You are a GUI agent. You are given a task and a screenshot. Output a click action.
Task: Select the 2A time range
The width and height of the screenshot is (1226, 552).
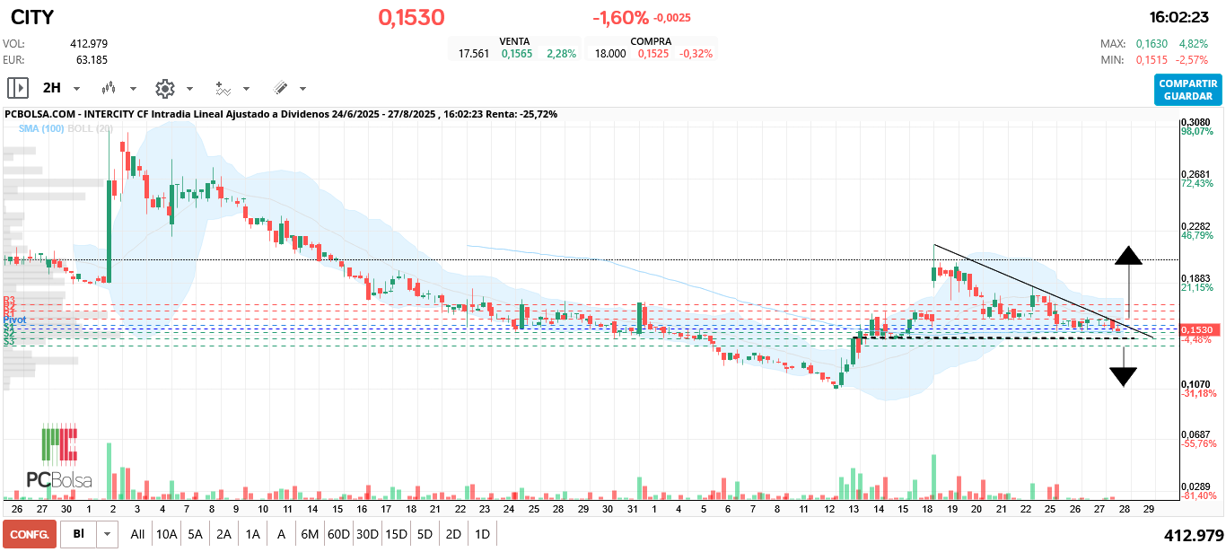tap(223, 534)
